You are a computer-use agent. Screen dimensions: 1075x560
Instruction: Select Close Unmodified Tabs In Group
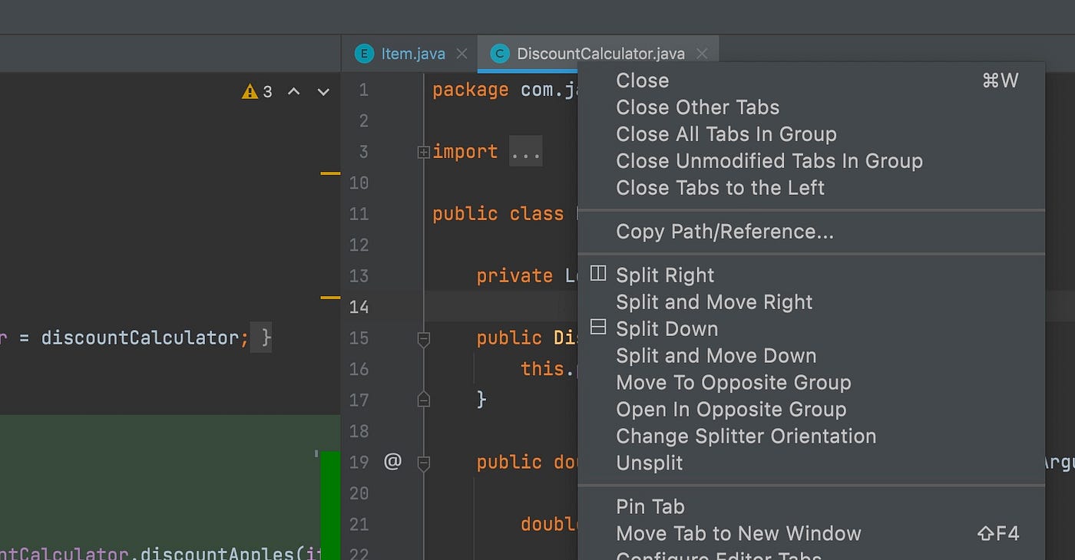769,161
